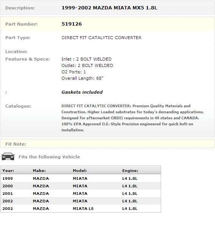Click the Fits the following Vehicle heading
Screen dimensions: 215x237
[49, 157]
